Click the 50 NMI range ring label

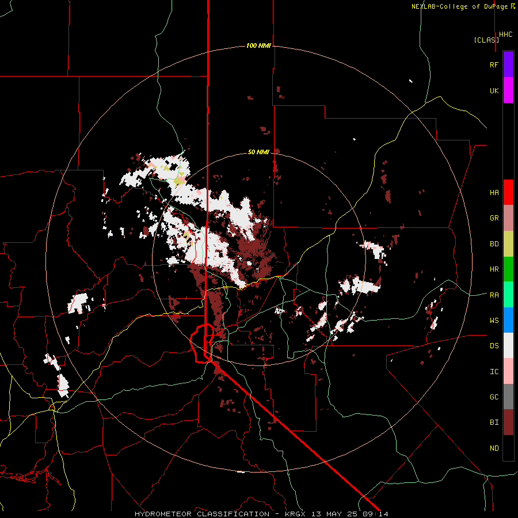point(258,152)
